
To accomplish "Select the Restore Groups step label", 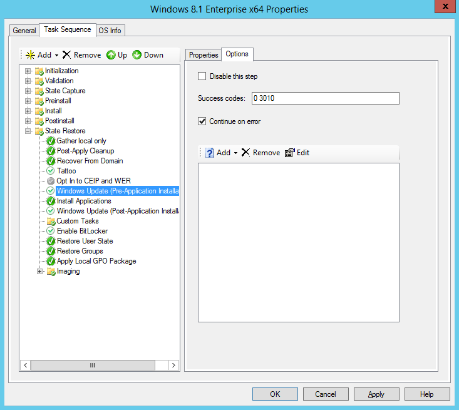I will (80, 251).
